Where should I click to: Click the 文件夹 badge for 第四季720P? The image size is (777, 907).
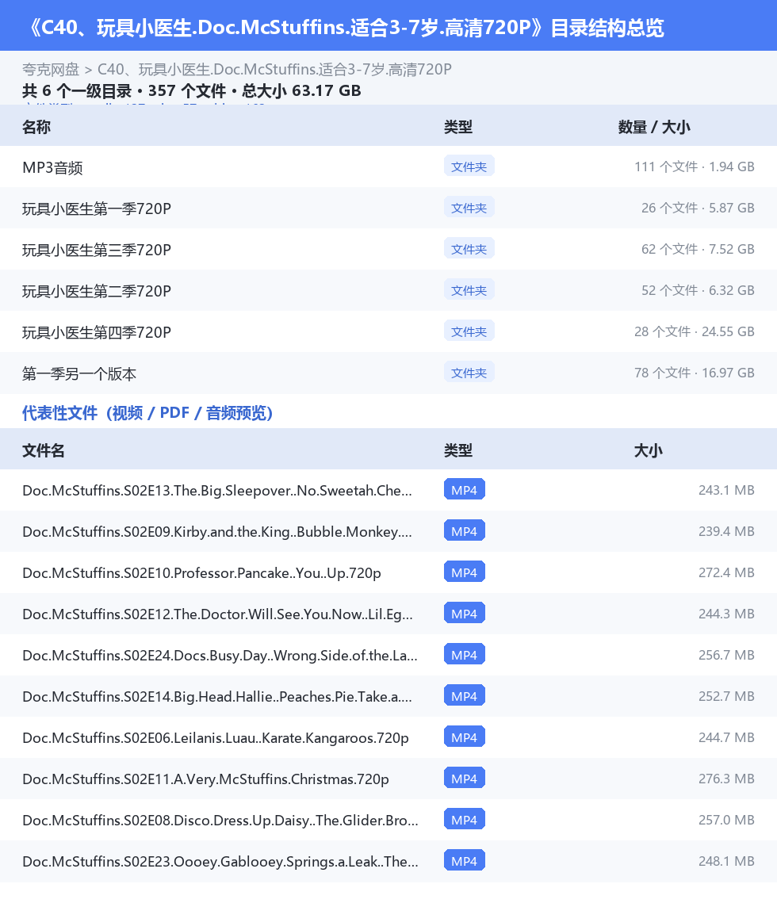469,331
